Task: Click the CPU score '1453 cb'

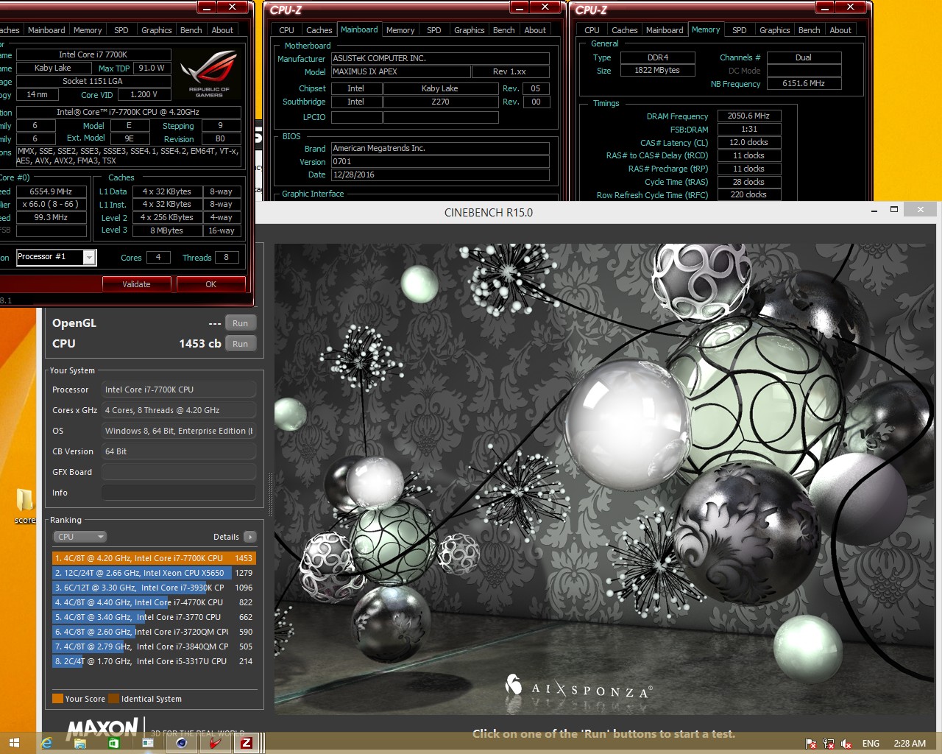Action: coord(200,344)
